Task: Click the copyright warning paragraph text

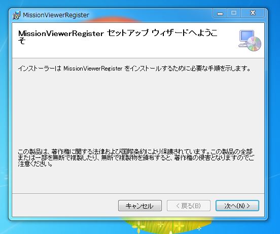Action: point(136,158)
